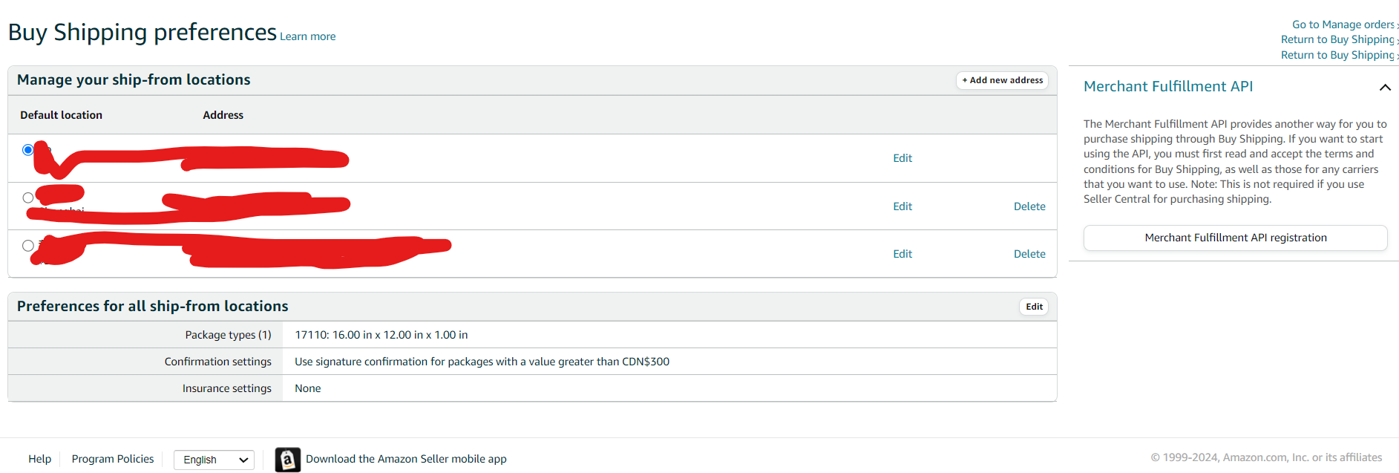The image size is (1399, 473).
Task: Go to Manage orders
Action: tap(1343, 25)
